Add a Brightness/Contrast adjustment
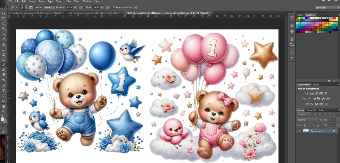340x163 pixels. [x=307, y=94]
